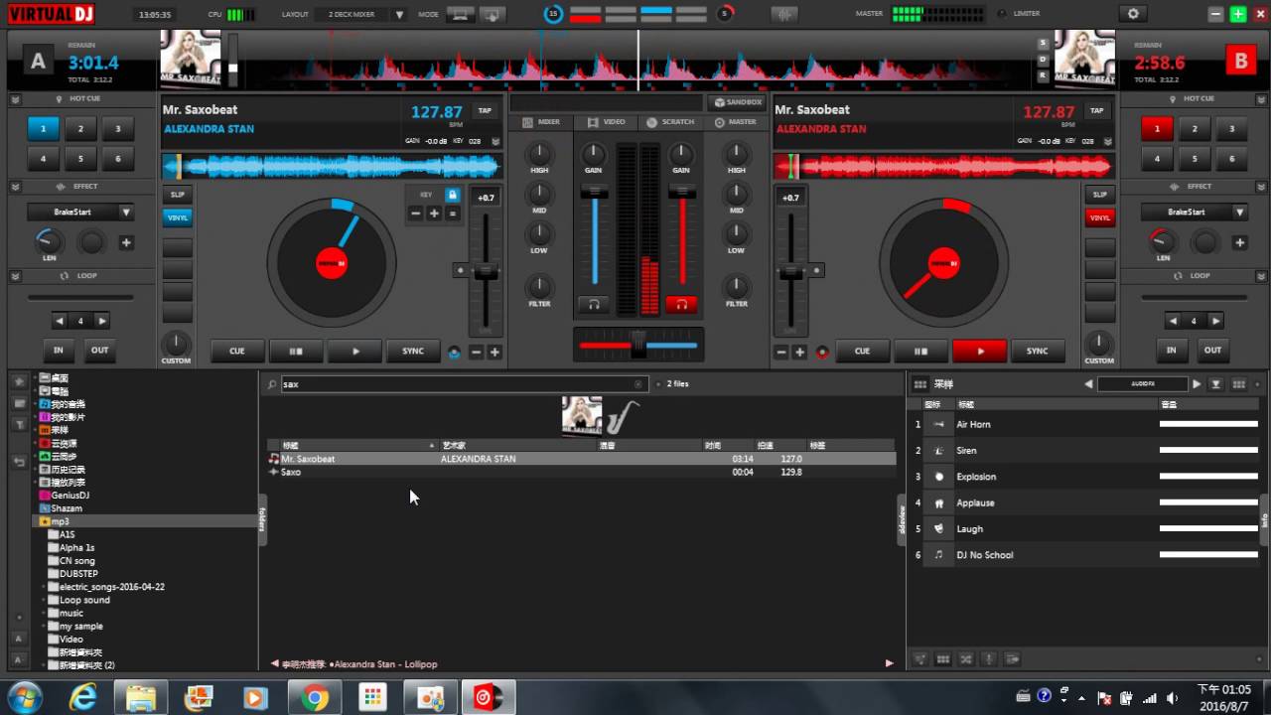
Task: Activate deck A selector button
Action: coord(38,62)
